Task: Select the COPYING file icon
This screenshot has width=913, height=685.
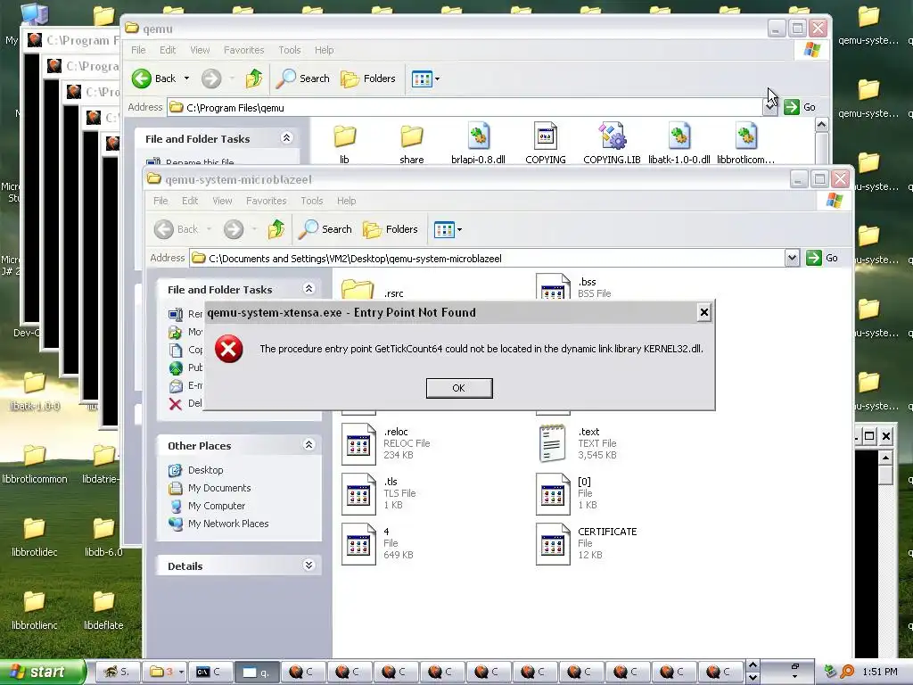Action: (x=546, y=136)
